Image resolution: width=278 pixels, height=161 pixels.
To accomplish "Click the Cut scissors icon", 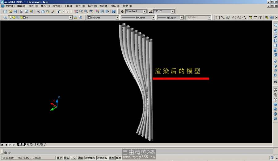I will click(x=38, y=11).
